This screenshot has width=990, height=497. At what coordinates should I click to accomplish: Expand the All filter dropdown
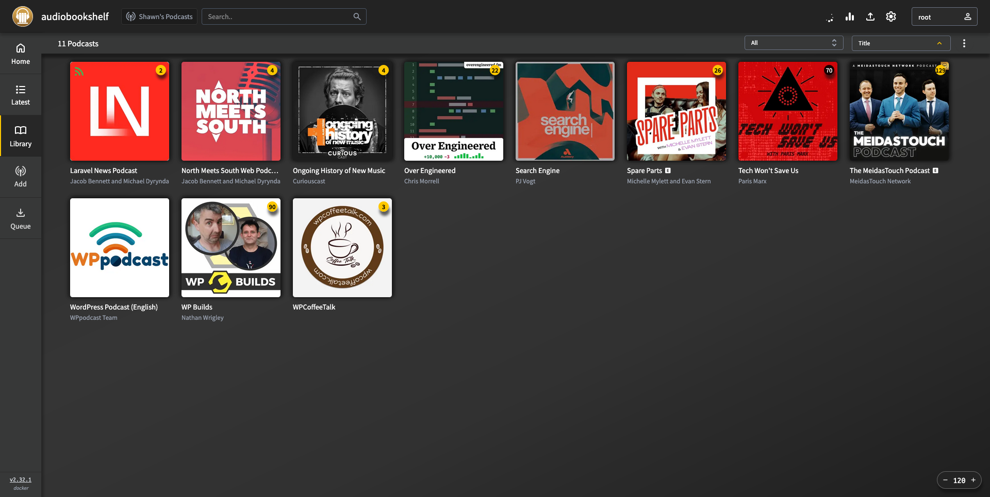[x=794, y=43]
